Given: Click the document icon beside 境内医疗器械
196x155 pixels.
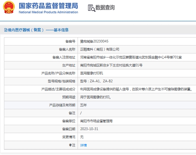Looking at the screenshot, I should pyautogui.click(x=6, y=30).
